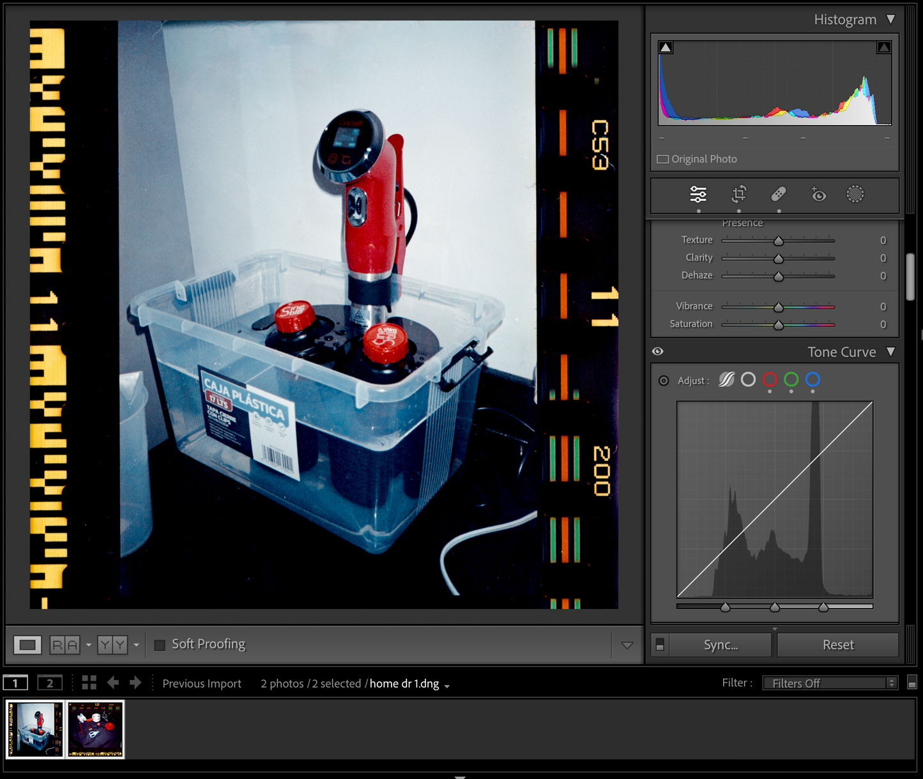Click the Adjust label in Tone Curve

[x=693, y=381]
